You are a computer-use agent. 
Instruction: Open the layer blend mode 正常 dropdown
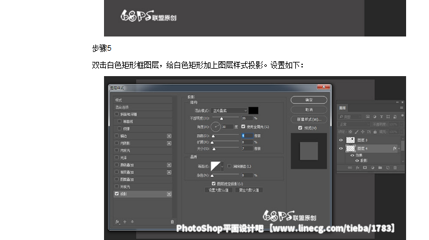[355, 124]
